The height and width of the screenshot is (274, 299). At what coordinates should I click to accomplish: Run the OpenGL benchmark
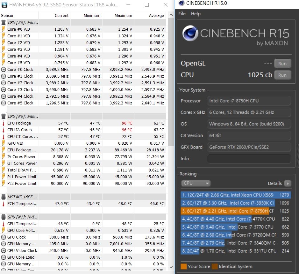[282, 64]
